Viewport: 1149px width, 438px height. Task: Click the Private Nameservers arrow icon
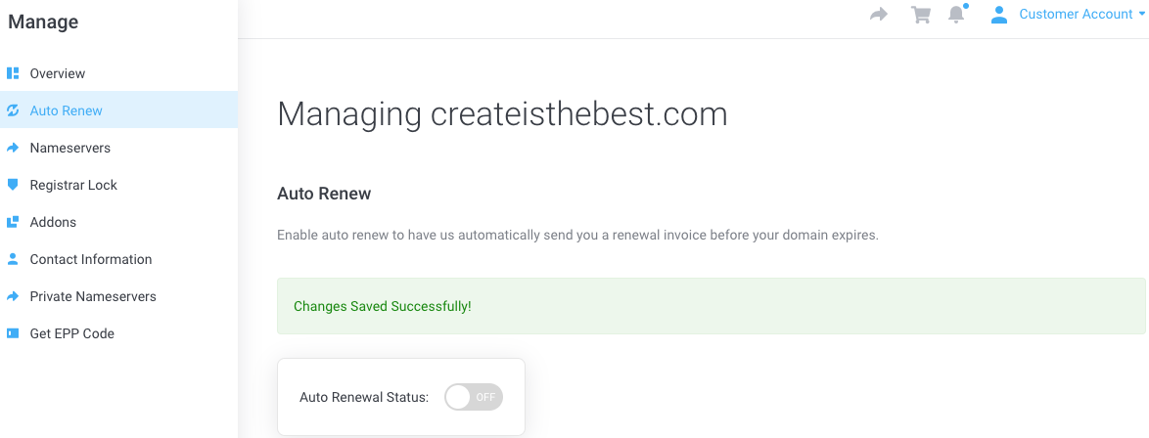tap(13, 296)
